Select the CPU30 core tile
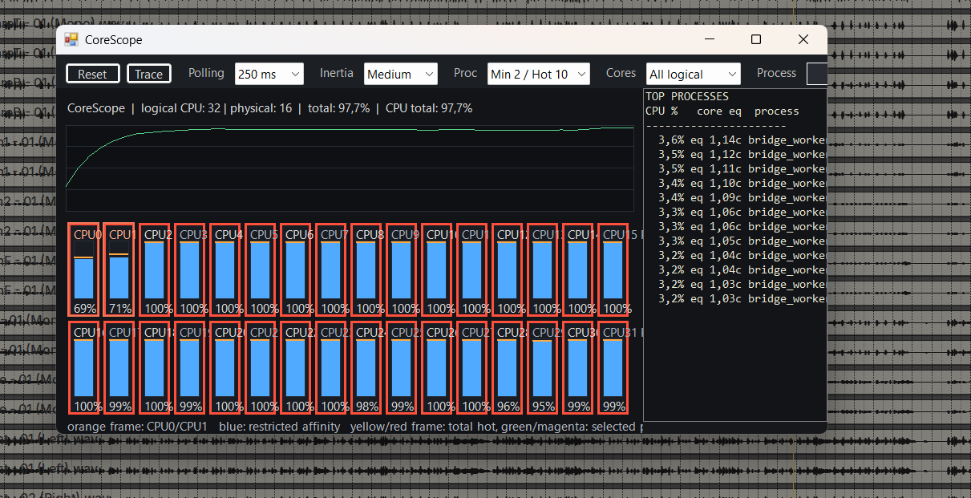Screen dimensions: 971x498 [578, 367]
